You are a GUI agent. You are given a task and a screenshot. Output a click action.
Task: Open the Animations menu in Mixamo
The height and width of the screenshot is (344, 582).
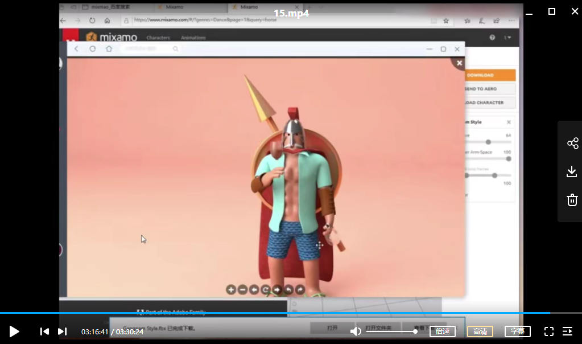pos(193,38)
